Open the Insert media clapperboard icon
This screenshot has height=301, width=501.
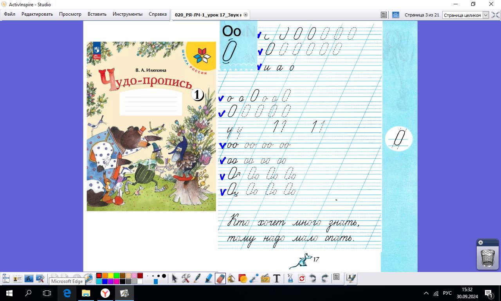pyautogui.click(x=265, y=278)
